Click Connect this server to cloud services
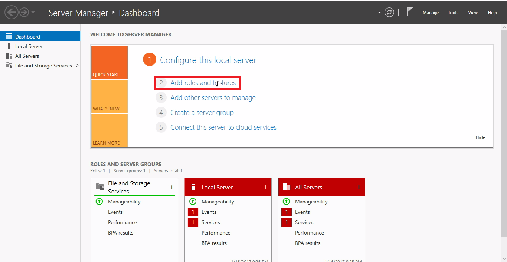Screen dimensions: 507x262 pyautogui.click(x=223, y=127)
